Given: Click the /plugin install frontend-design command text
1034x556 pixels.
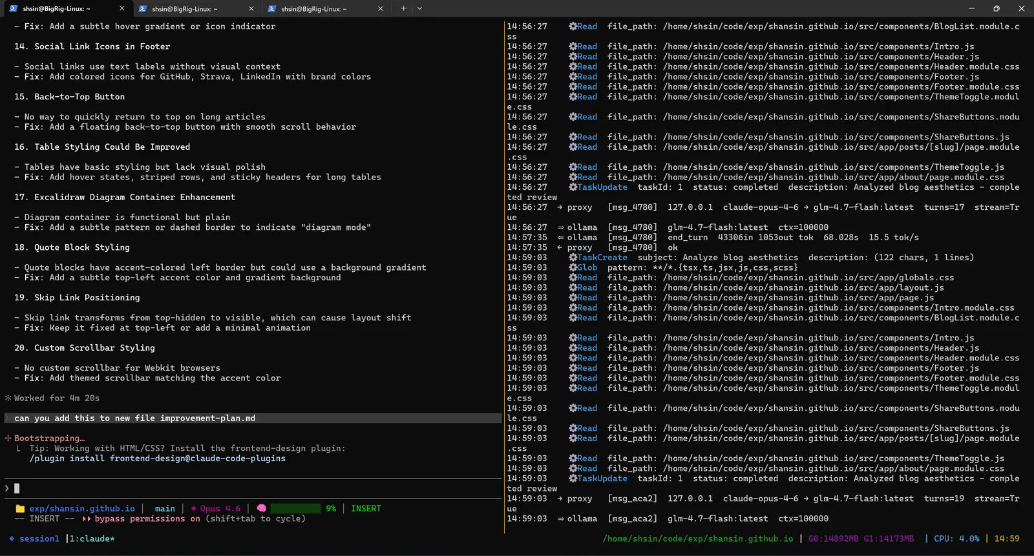Looking at the screenshot, I should pos(157,458).
